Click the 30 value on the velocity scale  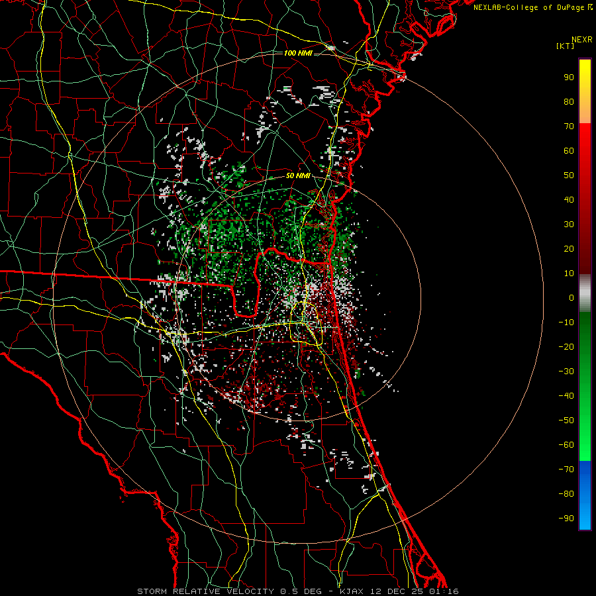coord(569,224)
